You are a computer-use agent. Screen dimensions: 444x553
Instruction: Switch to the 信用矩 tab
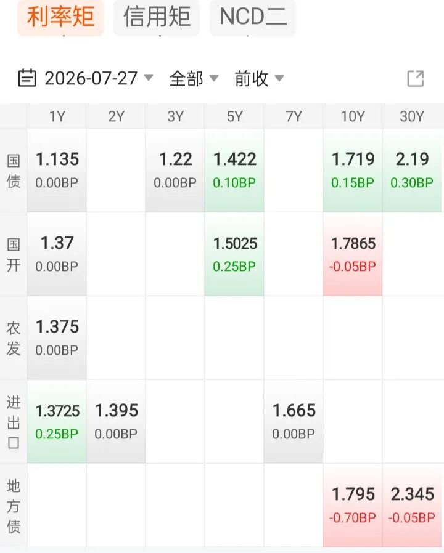[x=157, y=17]
